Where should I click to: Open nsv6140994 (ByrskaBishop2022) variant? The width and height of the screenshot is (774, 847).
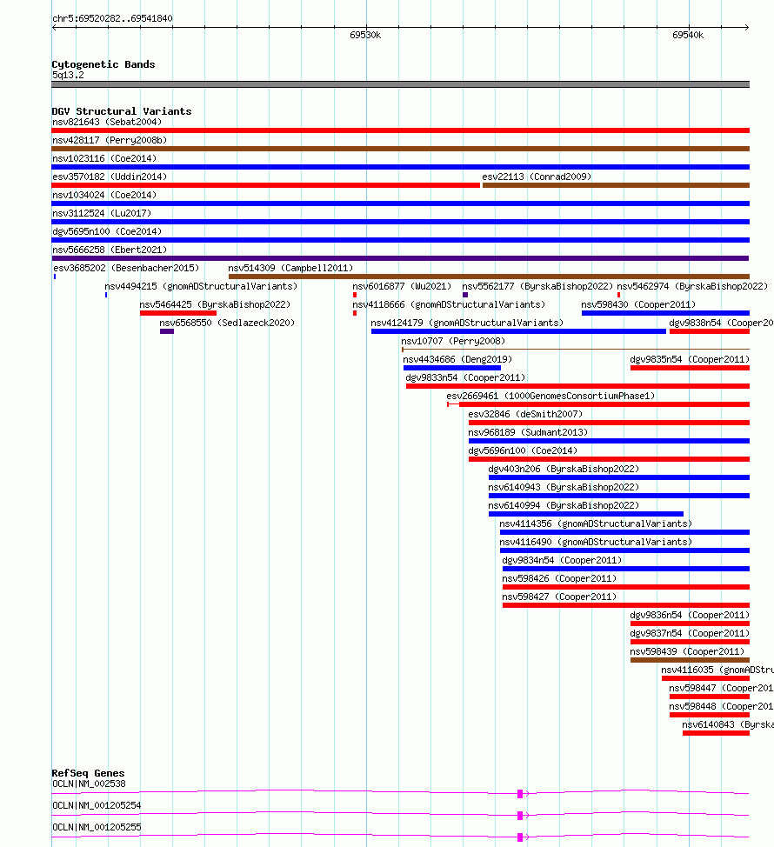[x=564, y=507]
